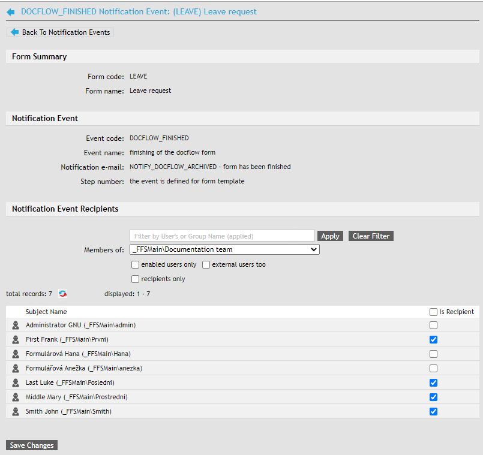Click the refresh icon beside total records

coord(62,294)
